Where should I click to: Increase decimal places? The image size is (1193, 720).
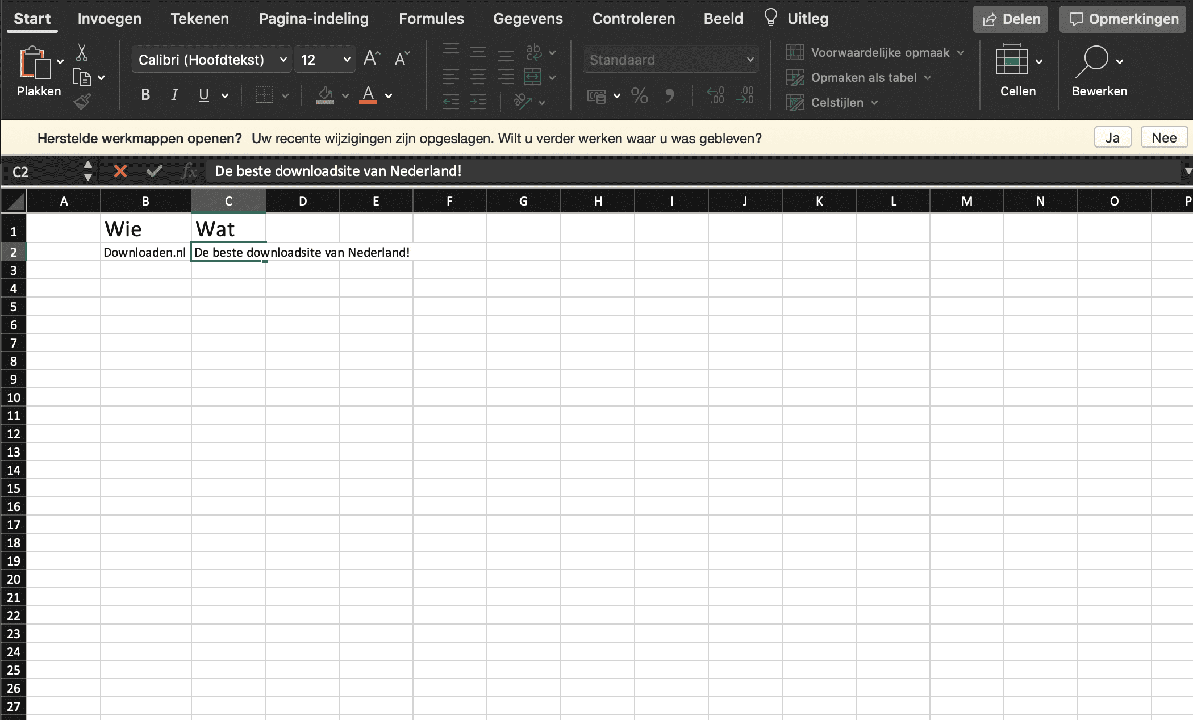pos(715,95)
